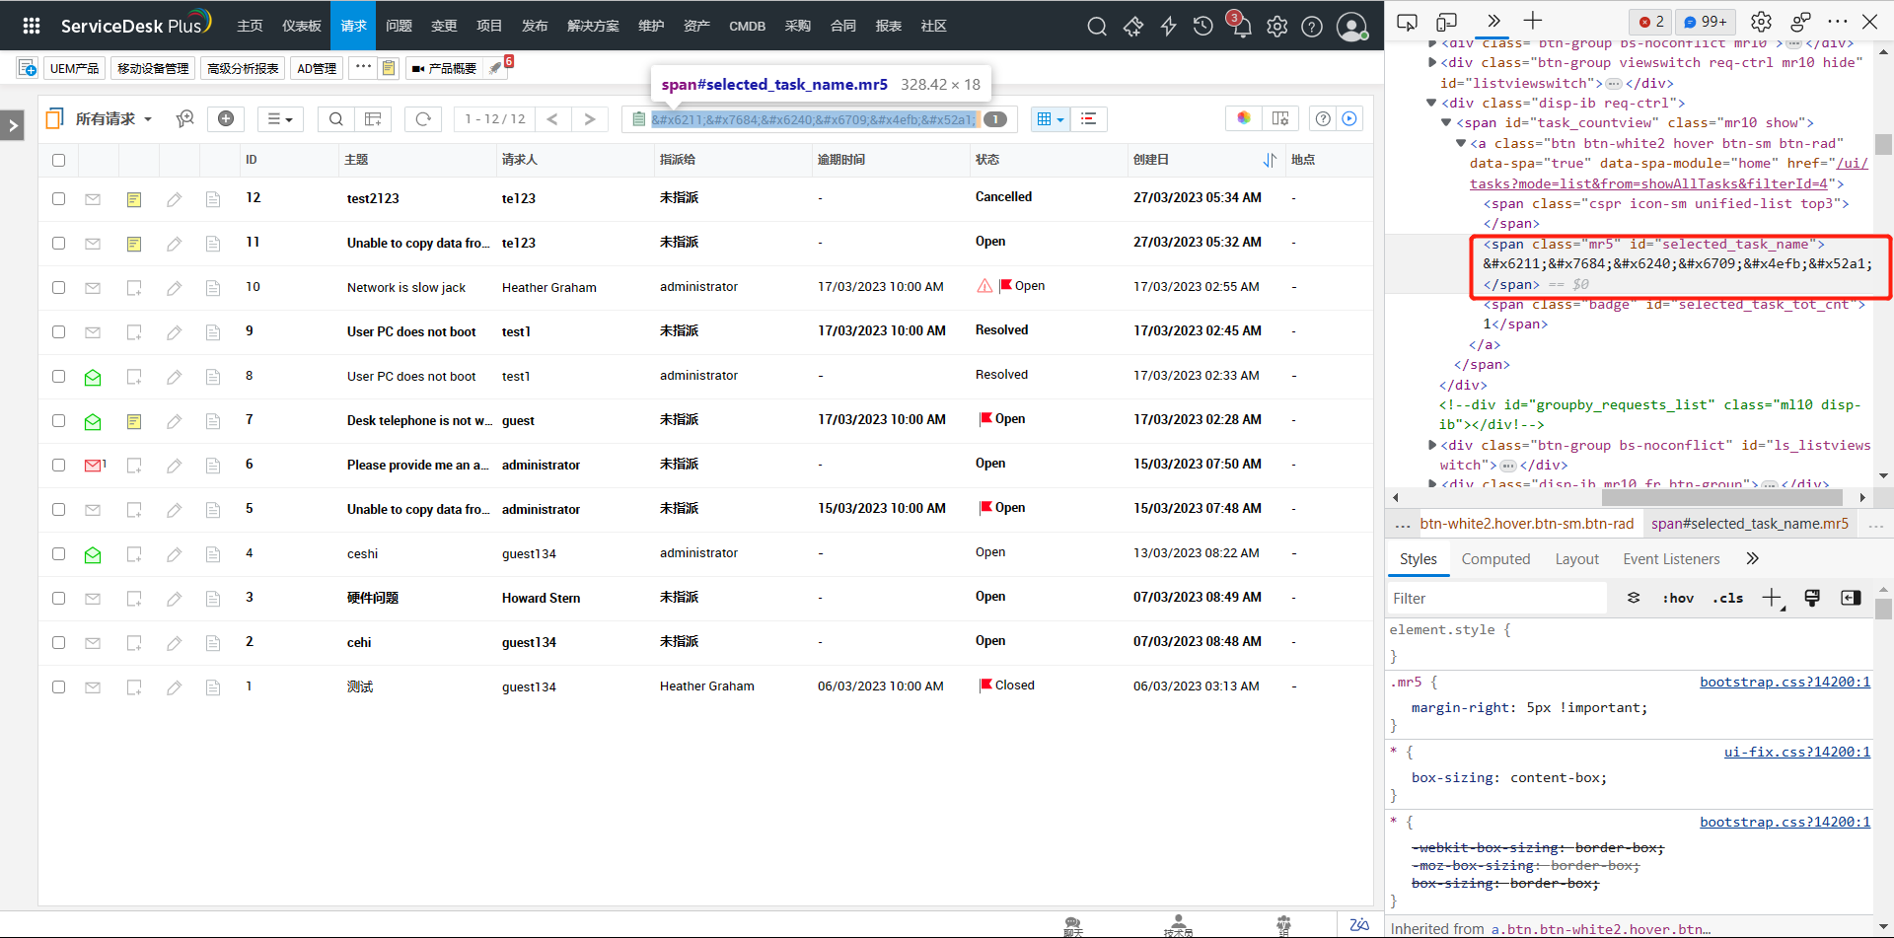
Task: Switch to the list view with colored lines
Action: click(x=1089, y=118)
